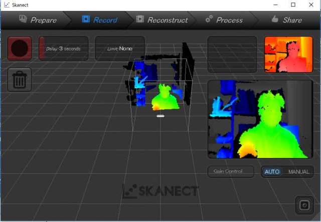
Task: Click the Skanect app icon in title bar
Action: (x=7, y=4)
